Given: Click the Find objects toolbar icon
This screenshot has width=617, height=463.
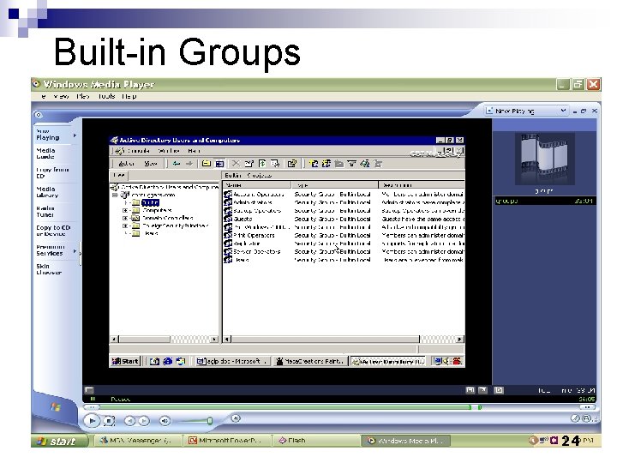Looking at the screenshot, I should pos(365,164).
